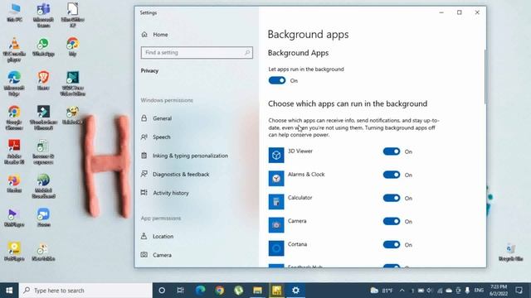Open weather widget showing 81°F
This screenshot has width=531, height=298.
(382, 291)
